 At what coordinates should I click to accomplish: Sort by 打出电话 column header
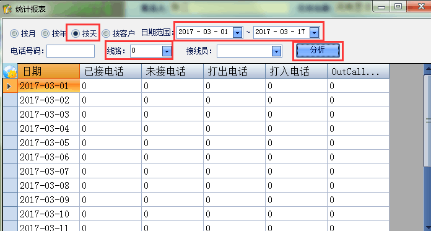pyautogui.click(x=234, y=71)
